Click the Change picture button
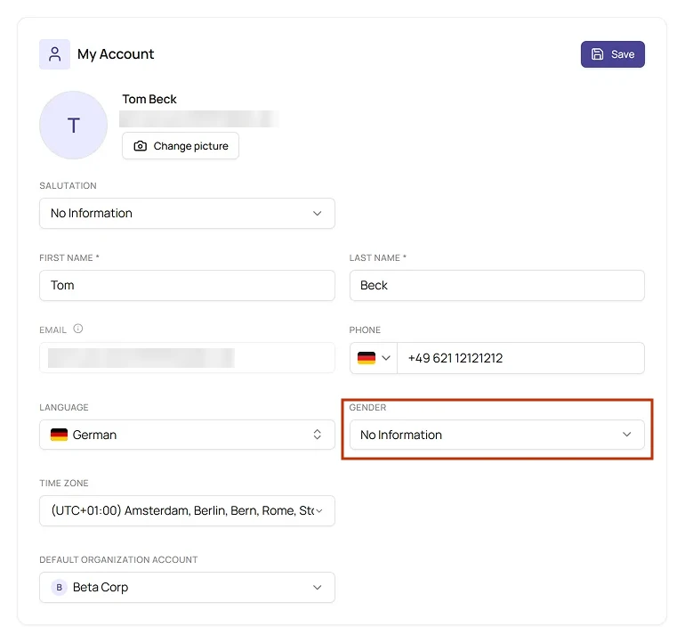Viewport: 685px width, 643px height. tap(181, 146)
